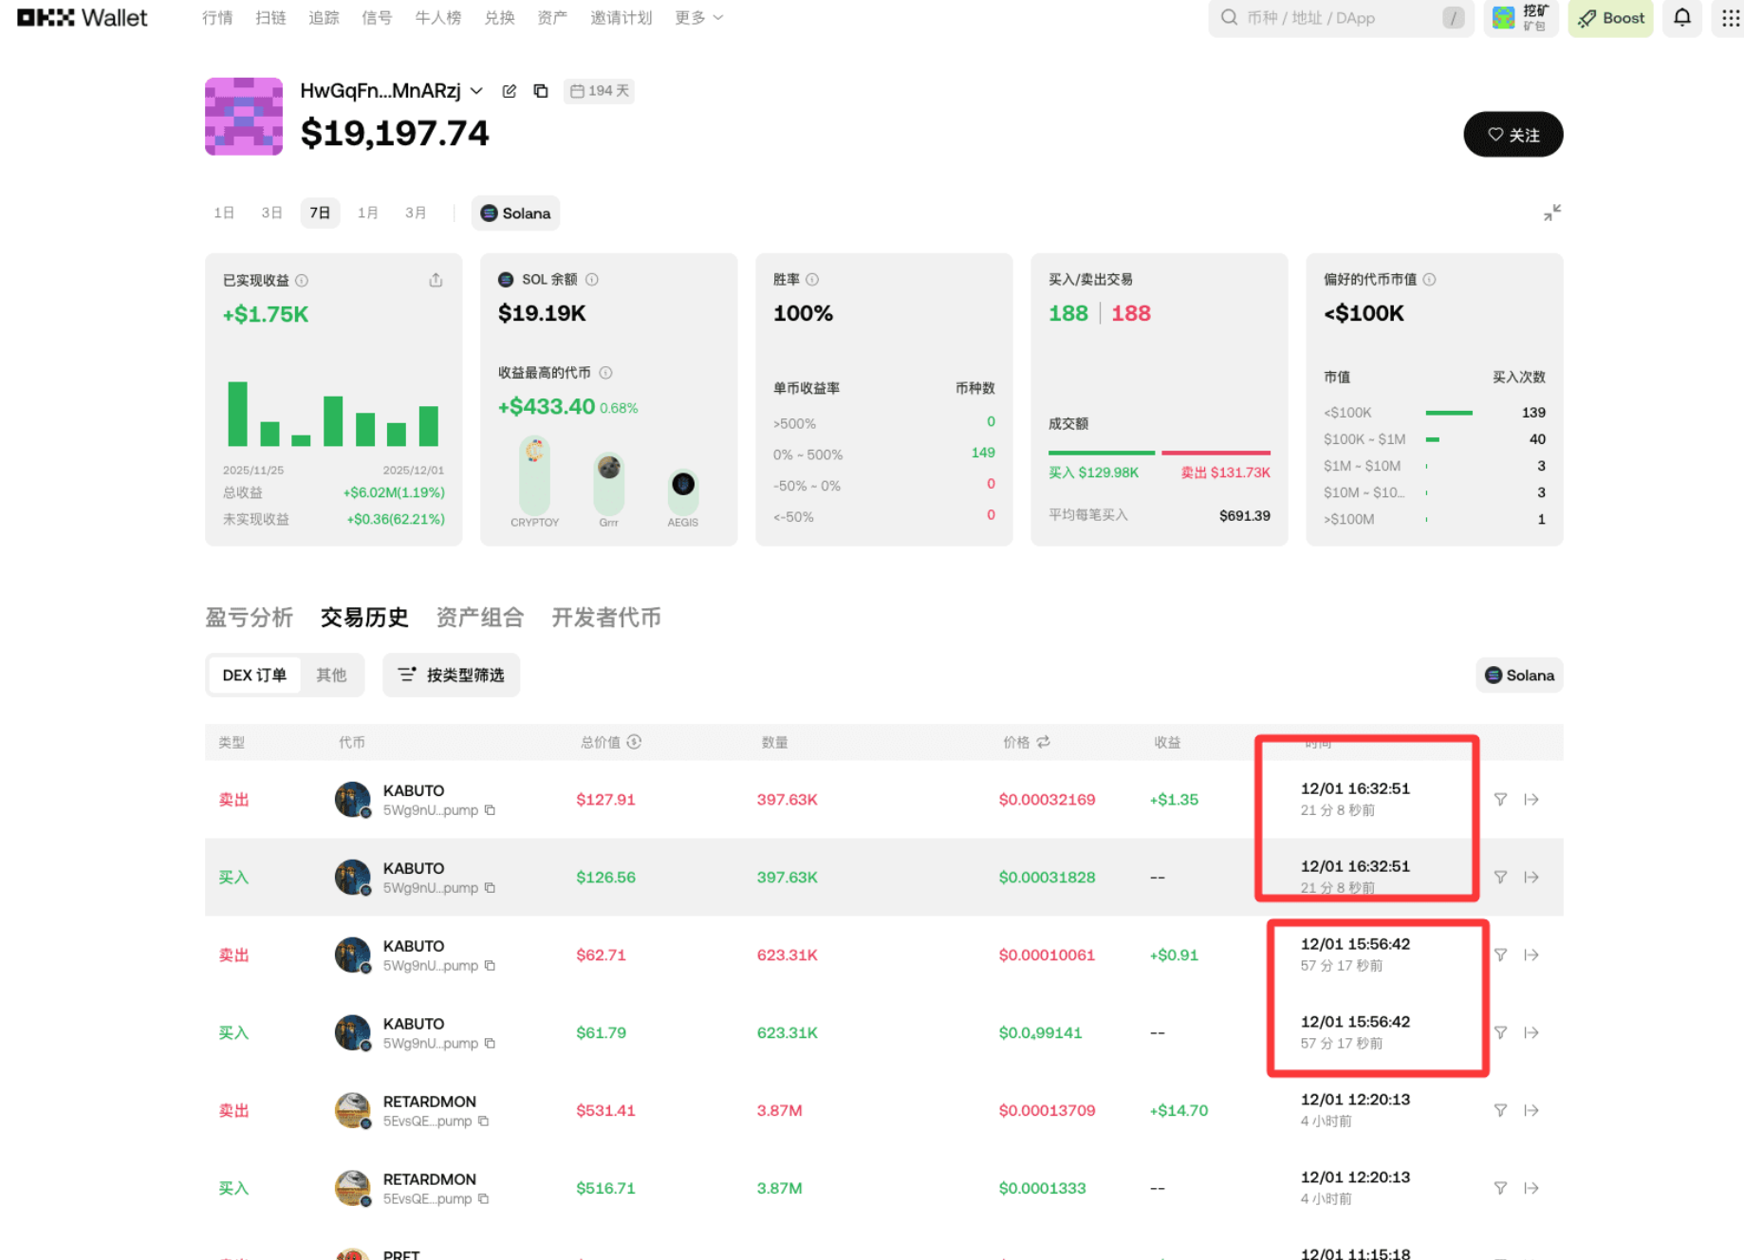Click the 时间 value 12/01 12:20:13 in the $531.41 row

coord(1355,1100)
